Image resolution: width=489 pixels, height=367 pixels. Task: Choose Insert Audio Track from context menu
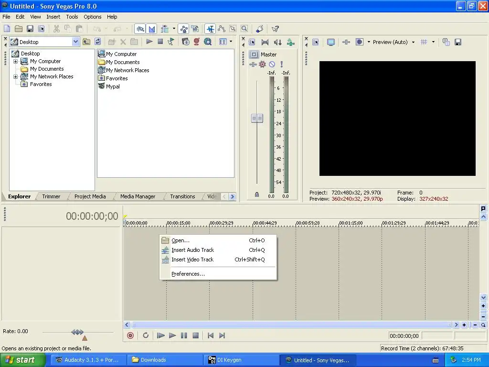(218, 250)
